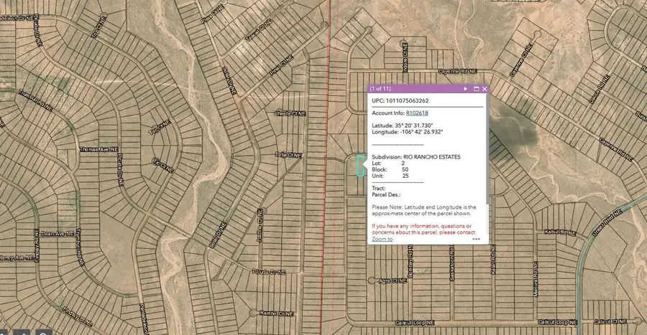Click the Shasta Ct NE street label
This screenshot has height=335, width=647.
click(x=290, y=113)
